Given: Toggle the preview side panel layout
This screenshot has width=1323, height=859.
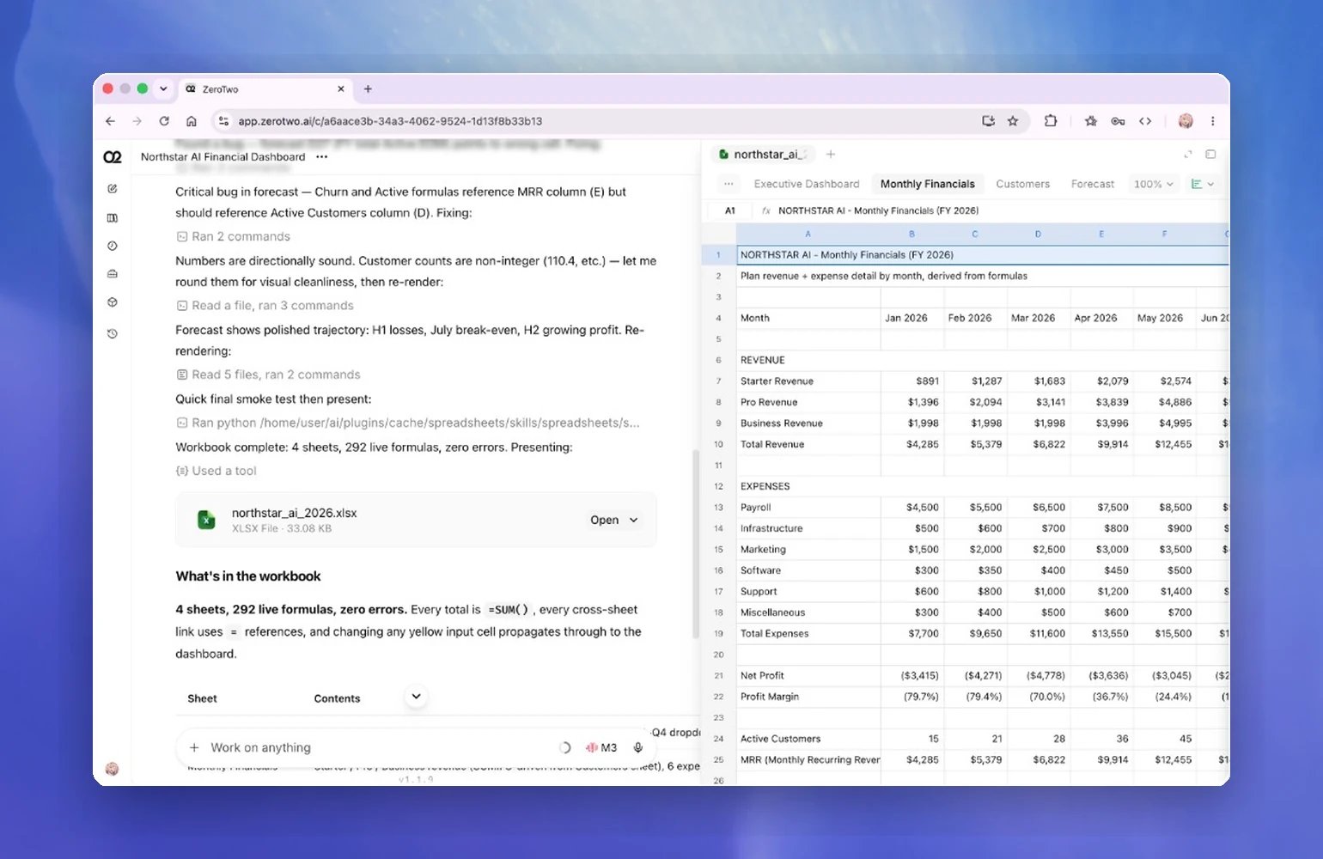Looking at the screenshot, I should 1210,155.
